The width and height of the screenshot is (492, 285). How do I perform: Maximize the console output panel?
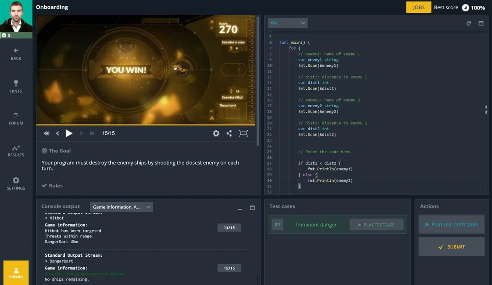pyautogui.click(x=252, y=208)
